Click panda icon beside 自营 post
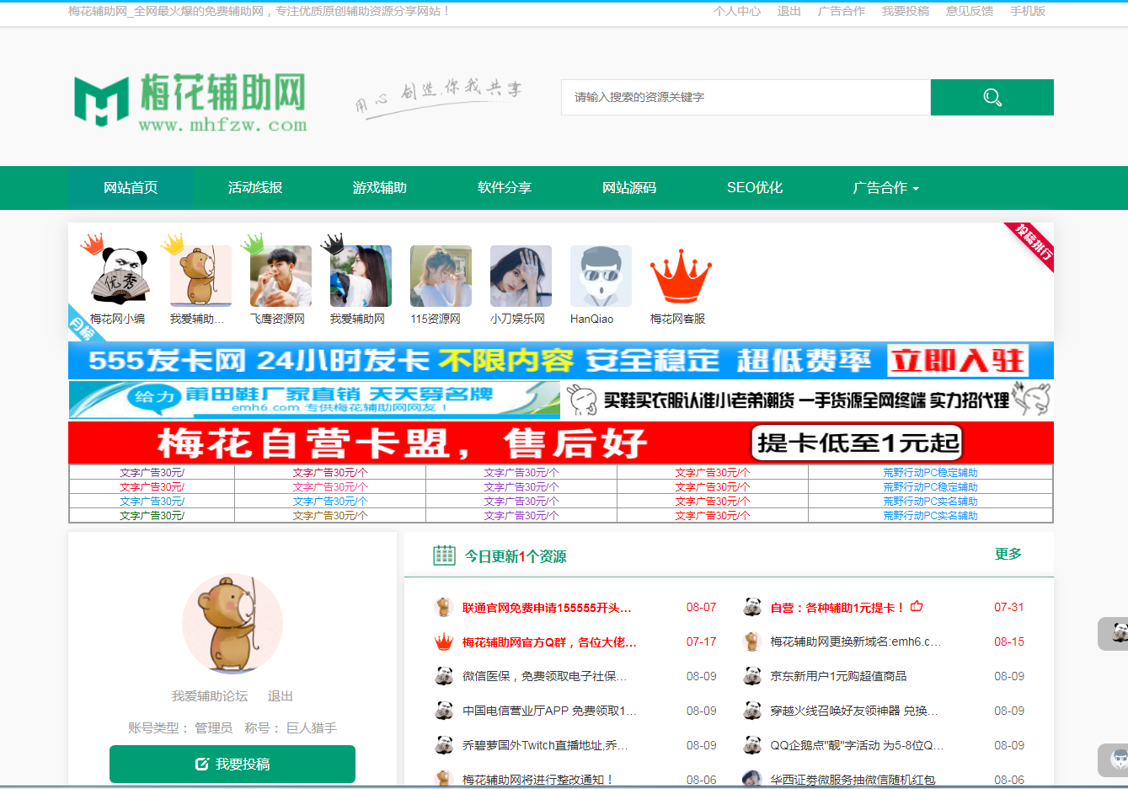Screen dimensions: 1128x789 752,607
